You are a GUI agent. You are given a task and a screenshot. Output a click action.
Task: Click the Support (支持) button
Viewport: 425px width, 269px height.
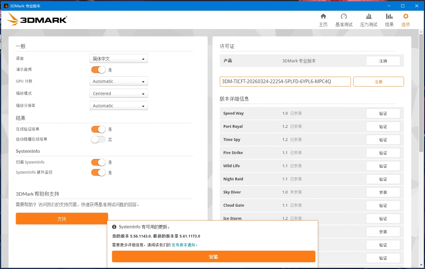(62, 219)
